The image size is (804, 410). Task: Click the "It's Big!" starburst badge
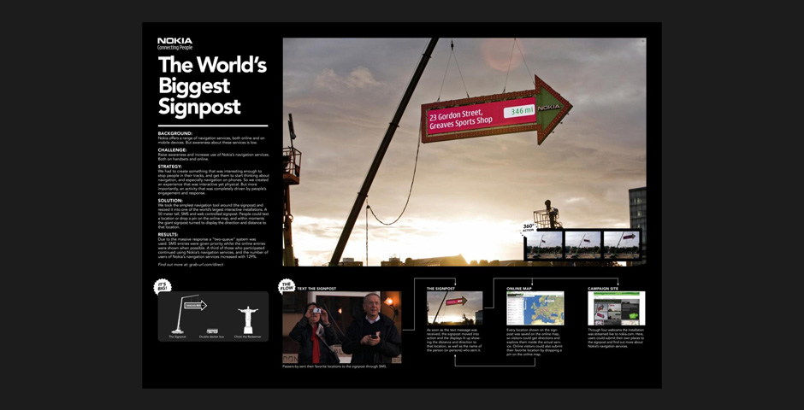pyautogui.click(x=163, y=287)
